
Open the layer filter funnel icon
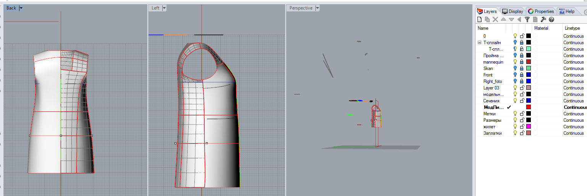point(527,19)
